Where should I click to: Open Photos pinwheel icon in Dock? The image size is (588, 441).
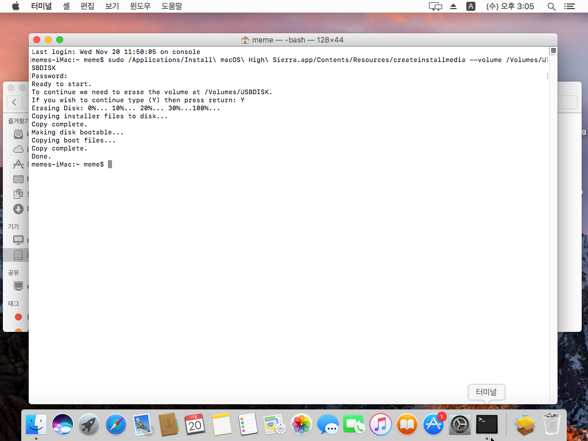[301, 424]
